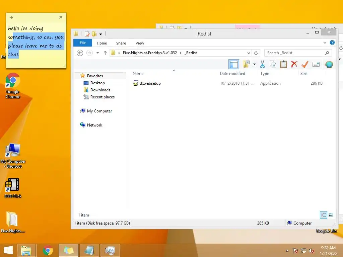Click the Search _Redist input field

pos(298,53)
